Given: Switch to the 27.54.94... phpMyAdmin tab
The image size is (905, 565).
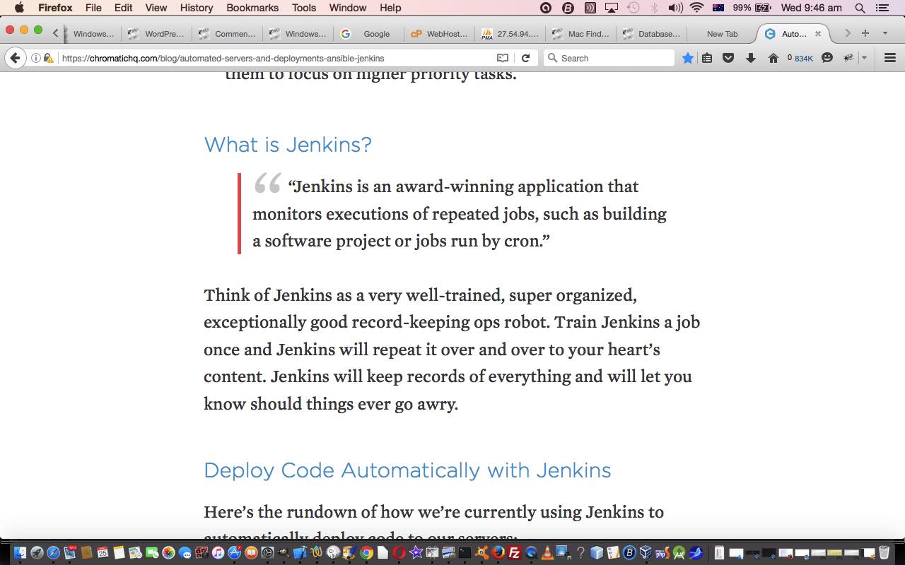Looking at the screenshot, I should 510,33.
